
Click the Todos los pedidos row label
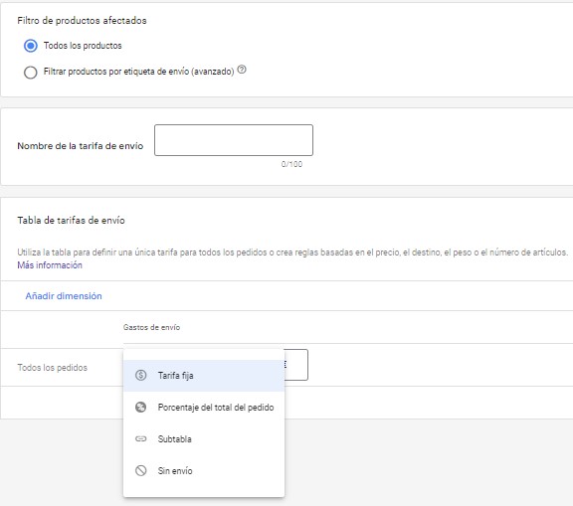click(x=53, y=367)
